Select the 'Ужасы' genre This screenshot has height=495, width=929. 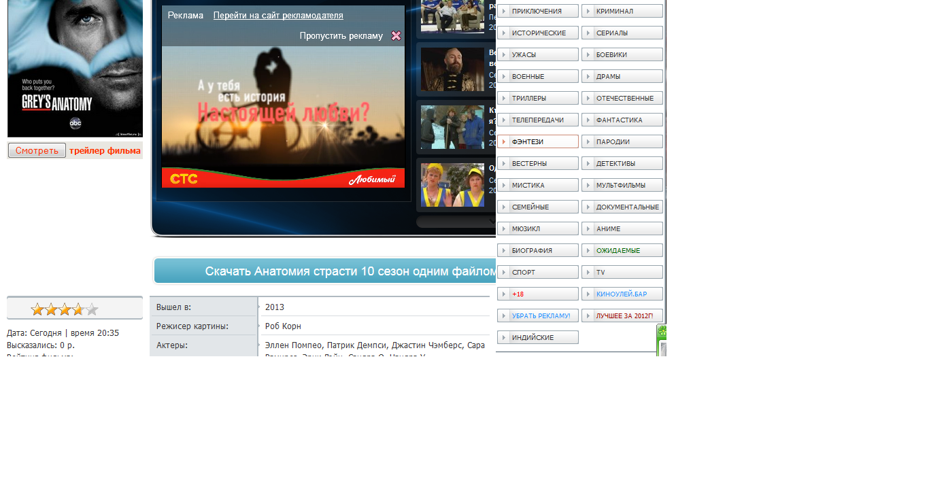tap(538, 55)
